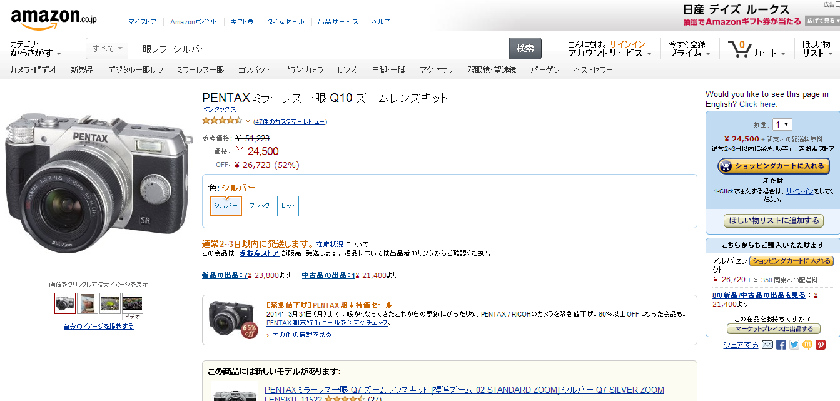Select the ブラック color option
Screen dimensions: 840x401
[x=259, y=206]
